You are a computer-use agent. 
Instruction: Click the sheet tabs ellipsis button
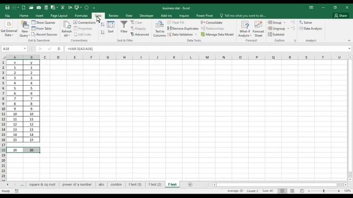point(22,185)
